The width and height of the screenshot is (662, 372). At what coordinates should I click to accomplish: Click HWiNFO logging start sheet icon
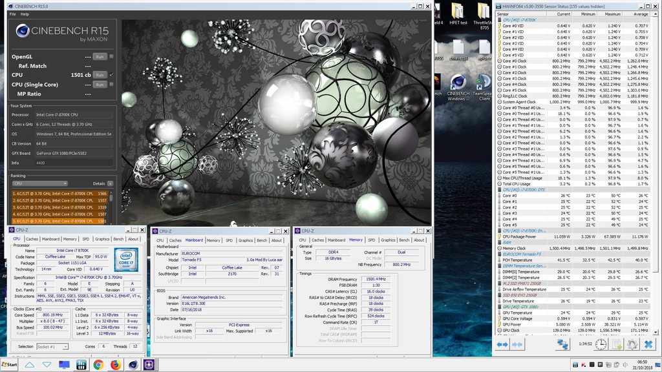pyautogui.click(x=617, y=345)
